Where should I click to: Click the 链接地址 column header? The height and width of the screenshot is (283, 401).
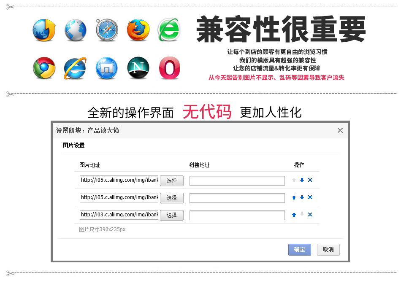[199, 165]
